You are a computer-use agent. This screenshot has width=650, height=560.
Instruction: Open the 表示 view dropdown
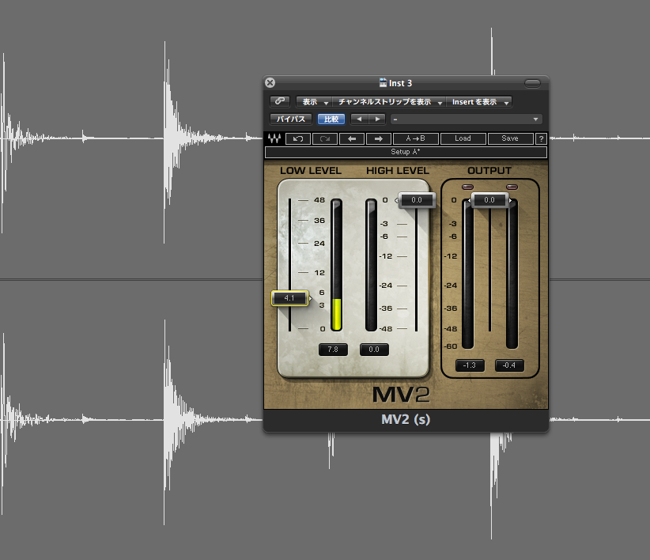314,101
